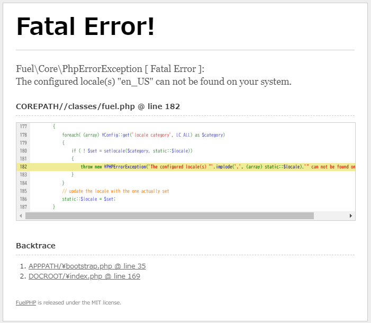Click the 'Backtrace' heading
The image size is (371, 323).
36,246
